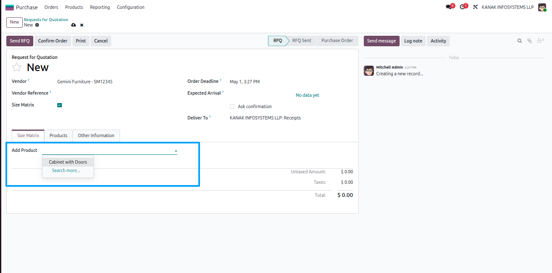Image resolution: width=552 pixels, height=273 pixels.
Task: Select Cabinet with Doors from the list
Action: (68, 162)
